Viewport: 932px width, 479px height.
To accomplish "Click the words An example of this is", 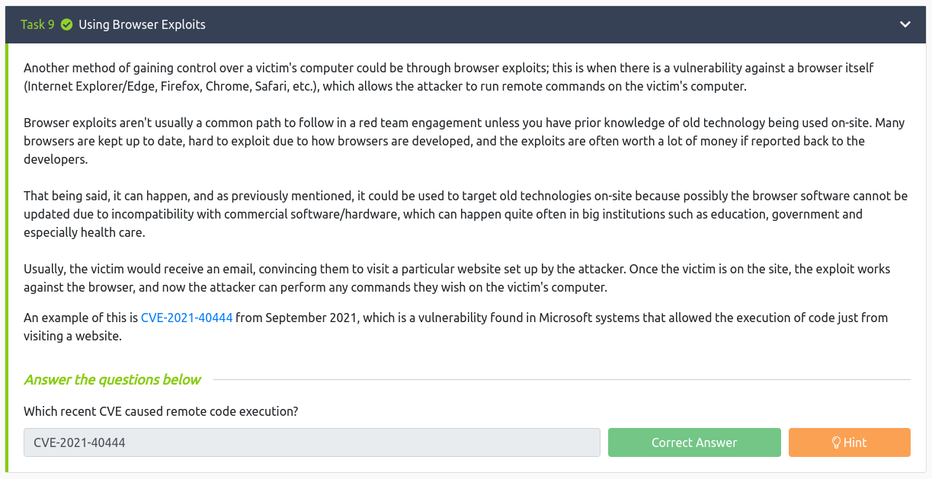I will click(81, 318).
